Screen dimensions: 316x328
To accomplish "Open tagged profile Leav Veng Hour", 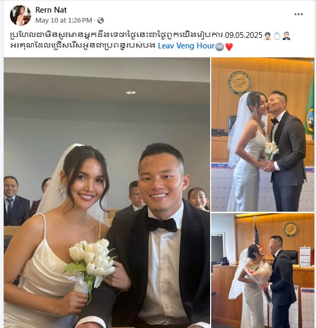I will (186, 46).
